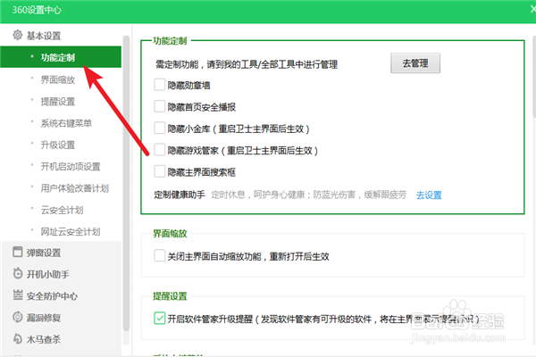Open 界面缩放 in the sidebar
Viewport: 536px width, 357px height.
58,79
